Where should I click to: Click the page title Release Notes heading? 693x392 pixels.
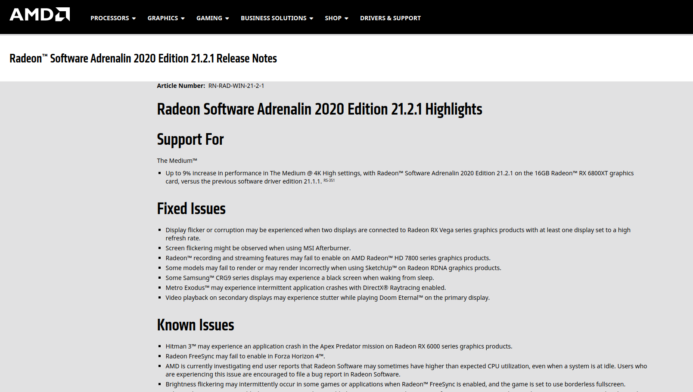[143, 58]
